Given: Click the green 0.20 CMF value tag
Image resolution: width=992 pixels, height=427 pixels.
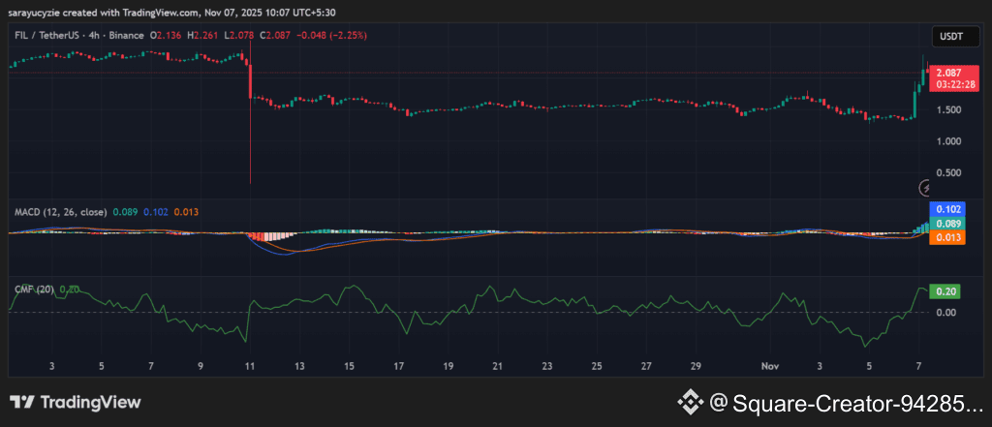Looking at the screenshot, I should 945,290.
